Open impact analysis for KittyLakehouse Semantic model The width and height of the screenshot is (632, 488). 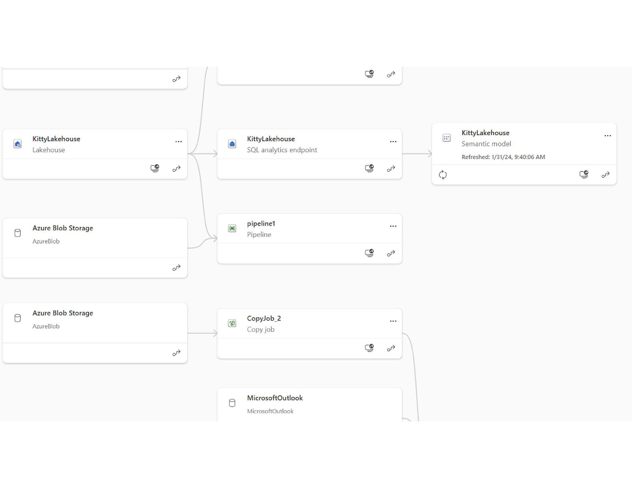click(x=584, y=175)
